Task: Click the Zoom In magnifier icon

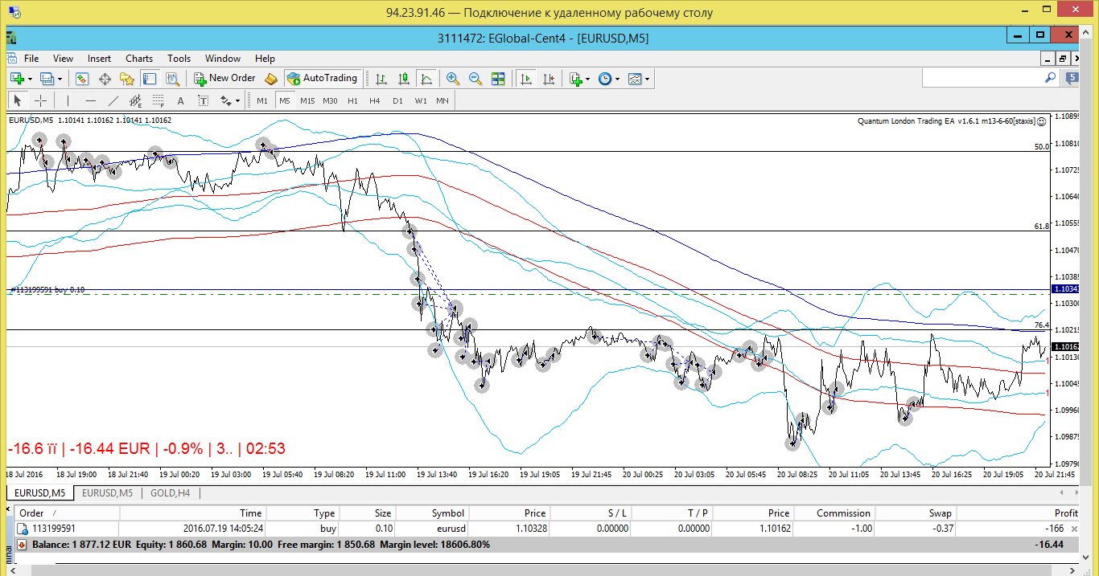Action: (x=453, y=79)
